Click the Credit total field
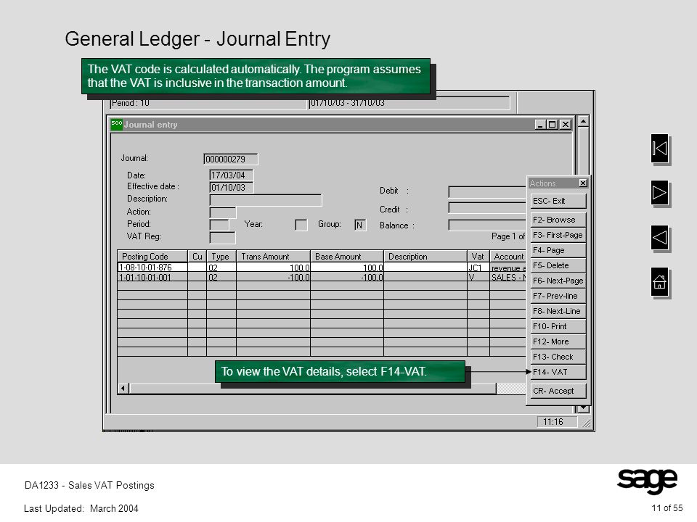697x522 pixels. point(487,208)
